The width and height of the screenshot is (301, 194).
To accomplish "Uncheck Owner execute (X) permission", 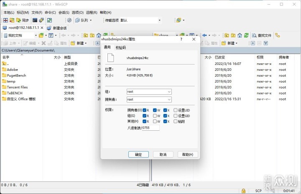I will 165,110.
